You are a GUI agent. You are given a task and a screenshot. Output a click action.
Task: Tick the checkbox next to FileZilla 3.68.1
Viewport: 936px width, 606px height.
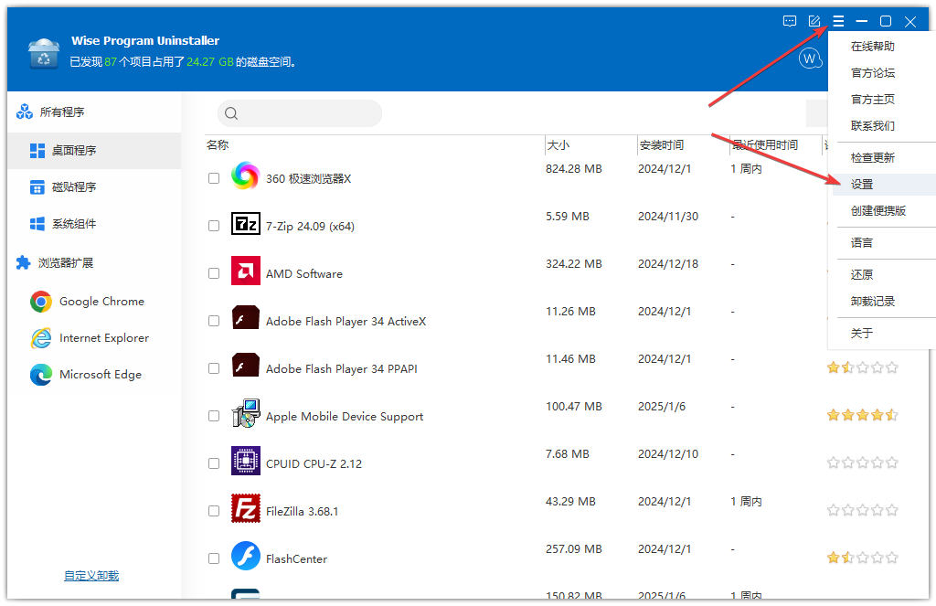[213, 509]
